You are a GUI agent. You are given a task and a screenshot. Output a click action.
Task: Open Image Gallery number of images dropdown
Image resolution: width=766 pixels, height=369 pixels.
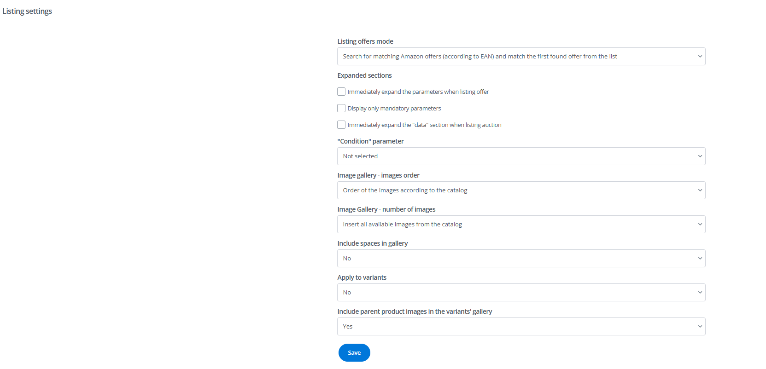coord(521,225)
